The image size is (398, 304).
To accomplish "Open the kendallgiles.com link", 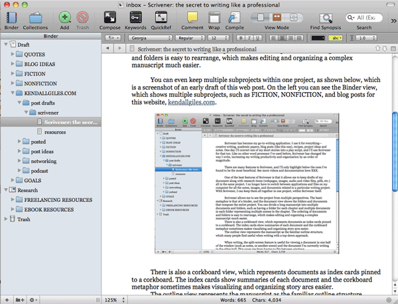I will 192,103.
